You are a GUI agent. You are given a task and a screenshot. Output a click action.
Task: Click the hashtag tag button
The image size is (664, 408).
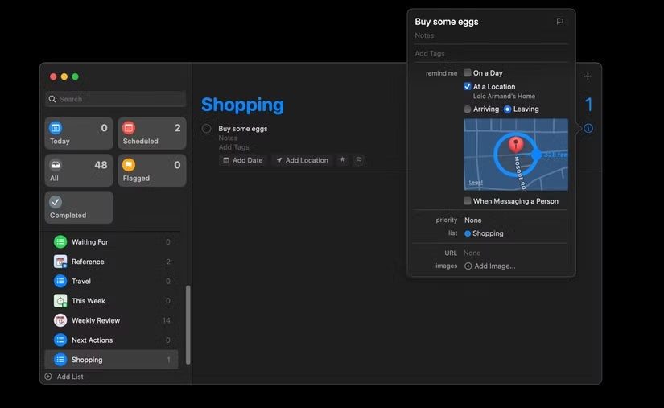click(343, 160)
